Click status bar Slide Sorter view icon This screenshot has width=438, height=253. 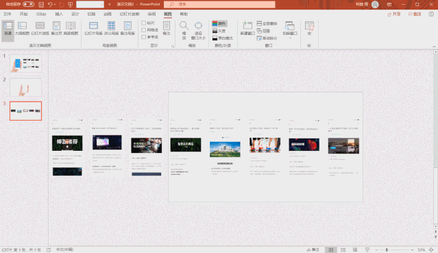click(343, 250)
